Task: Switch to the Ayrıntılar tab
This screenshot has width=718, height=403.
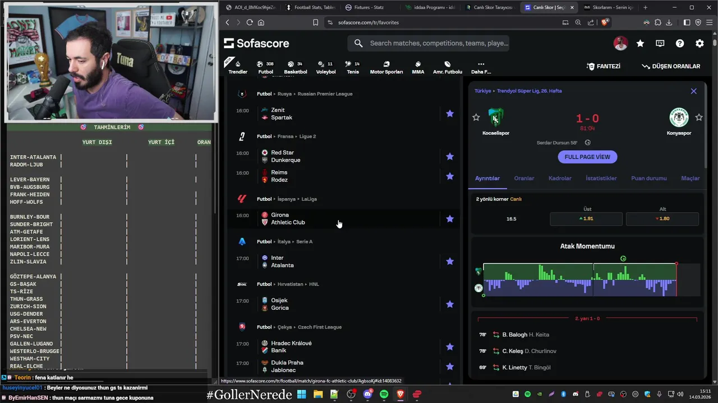Action: coord(487,178)
